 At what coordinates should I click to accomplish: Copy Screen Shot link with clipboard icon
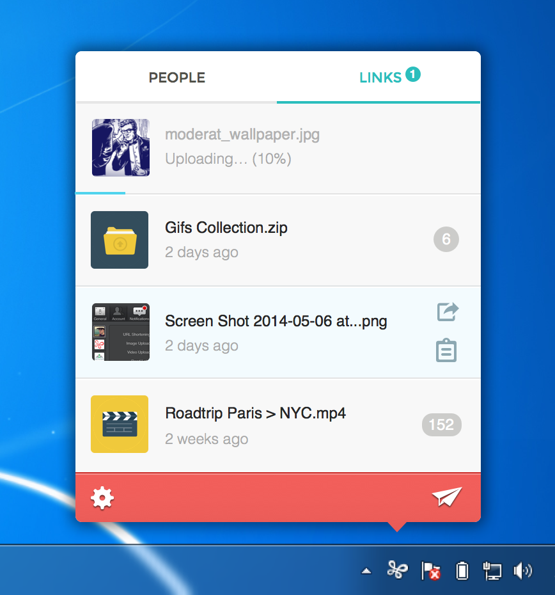click(446, 350)
